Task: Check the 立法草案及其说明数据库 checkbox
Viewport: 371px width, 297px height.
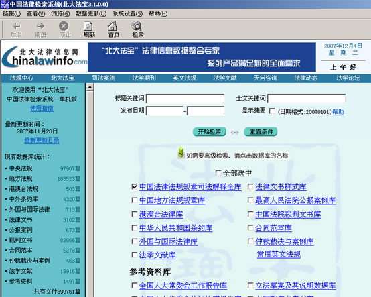Action: [x=250, y=285]
